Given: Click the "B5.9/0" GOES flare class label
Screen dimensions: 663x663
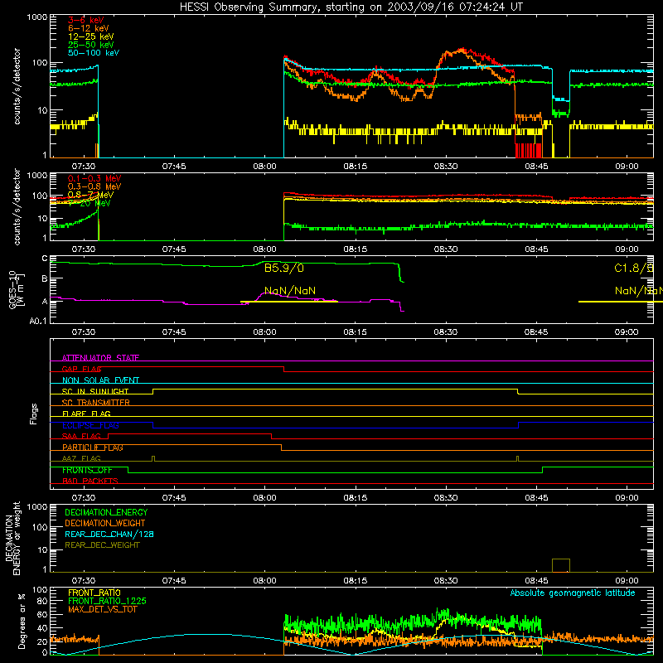Looking at the screenshot, I should [x=284, y=268].
